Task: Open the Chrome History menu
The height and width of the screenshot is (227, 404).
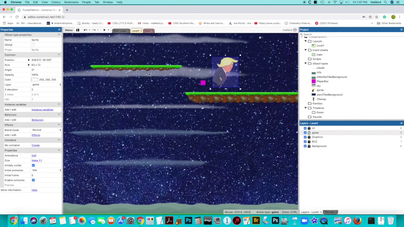Action: [56, 2]
